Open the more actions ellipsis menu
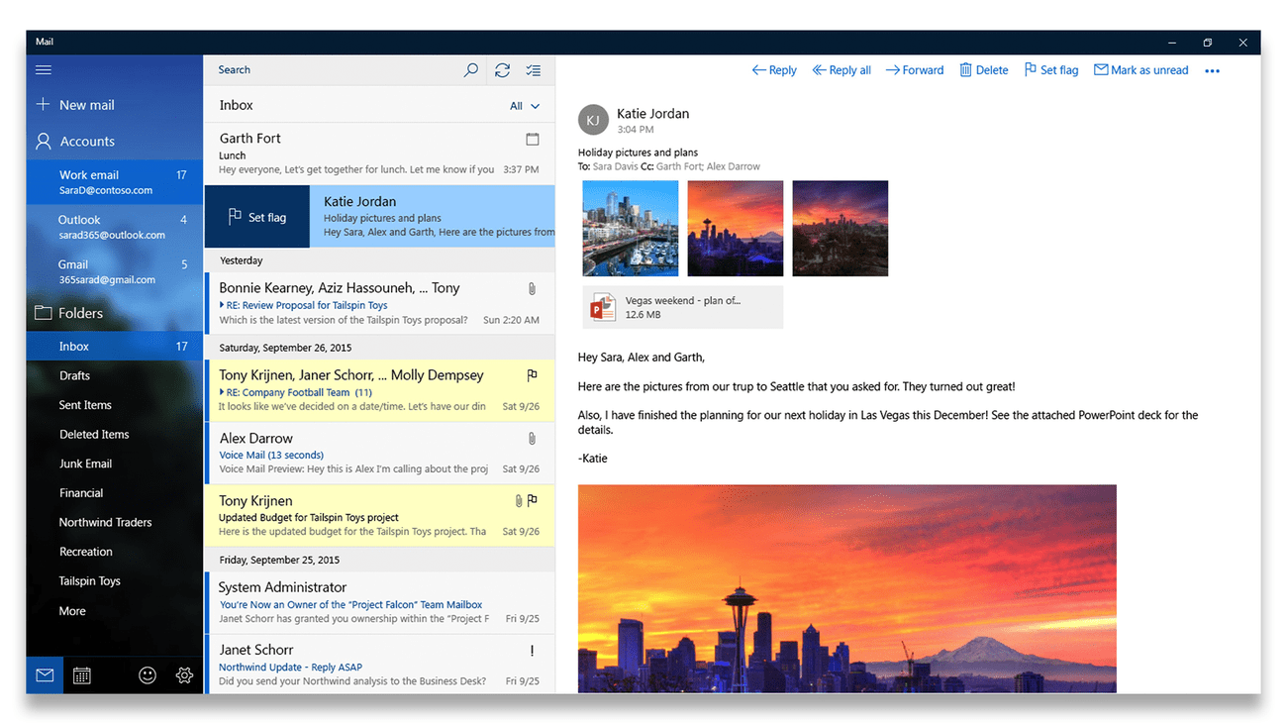This screenshot has width=1287, height=724. 1212,71
